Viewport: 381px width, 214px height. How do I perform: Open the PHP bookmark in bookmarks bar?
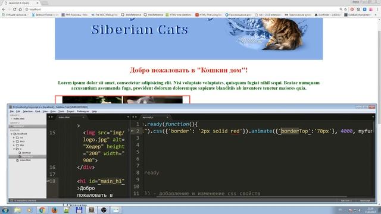pyautogui.click(x=74, y=15)
